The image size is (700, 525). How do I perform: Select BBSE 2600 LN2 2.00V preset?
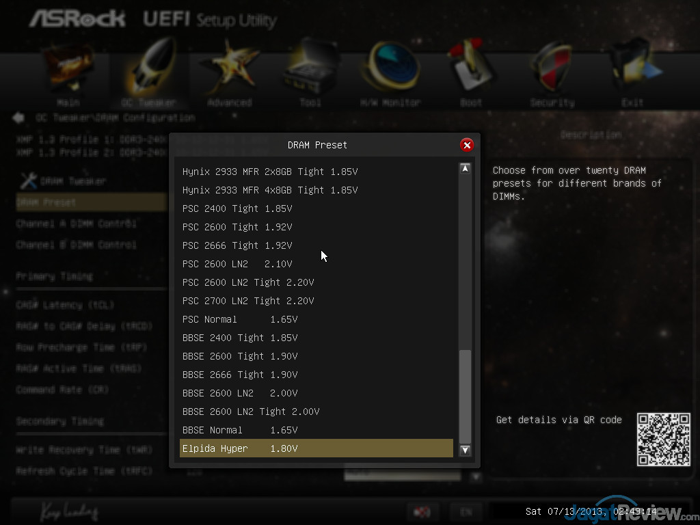coord(316,393)
